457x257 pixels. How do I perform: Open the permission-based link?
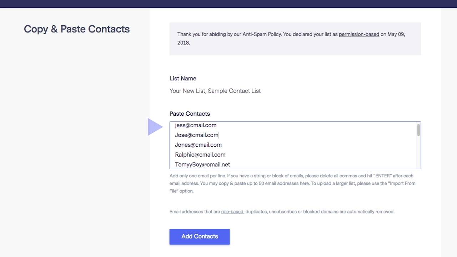(x=359, y=34)
